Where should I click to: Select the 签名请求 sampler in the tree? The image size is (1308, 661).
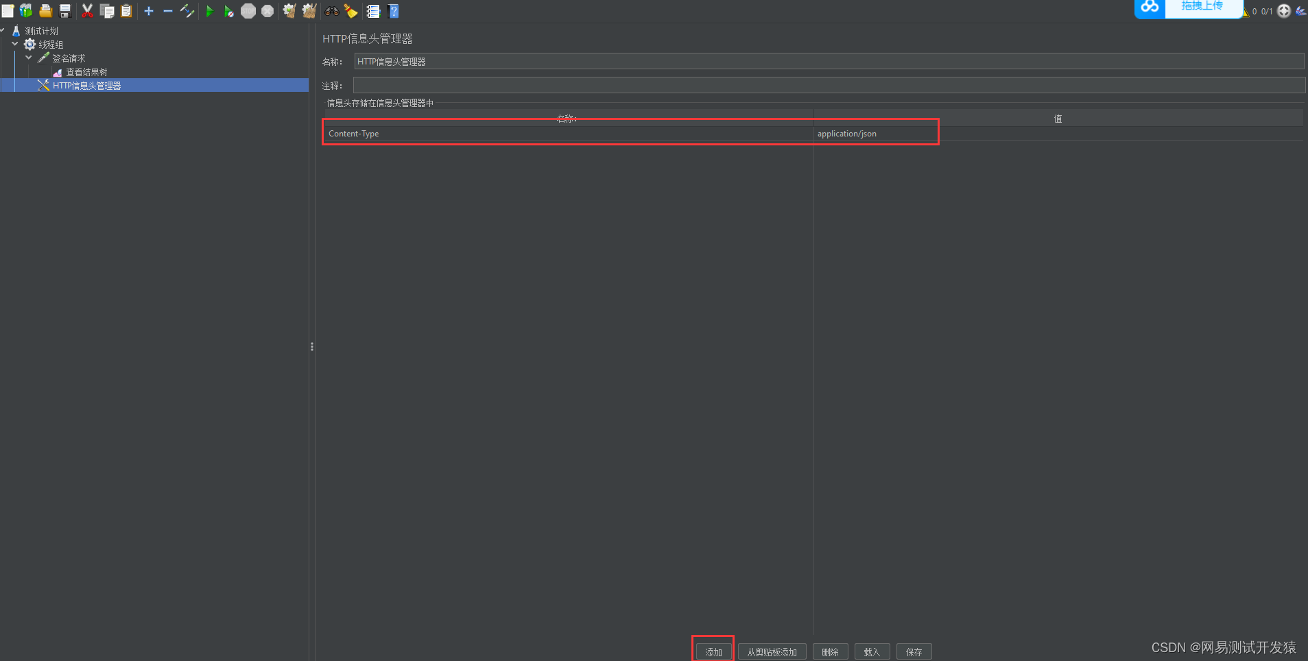tap(69, 58)
